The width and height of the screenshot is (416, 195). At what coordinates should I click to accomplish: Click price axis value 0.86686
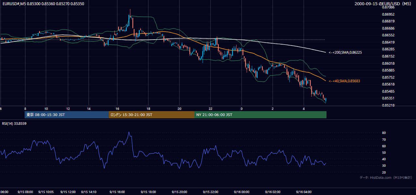(388, 28)
